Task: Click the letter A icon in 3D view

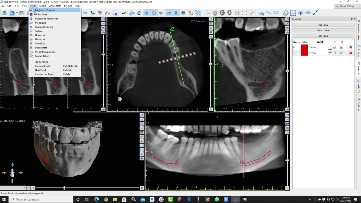Action: [x=142, y=141]
